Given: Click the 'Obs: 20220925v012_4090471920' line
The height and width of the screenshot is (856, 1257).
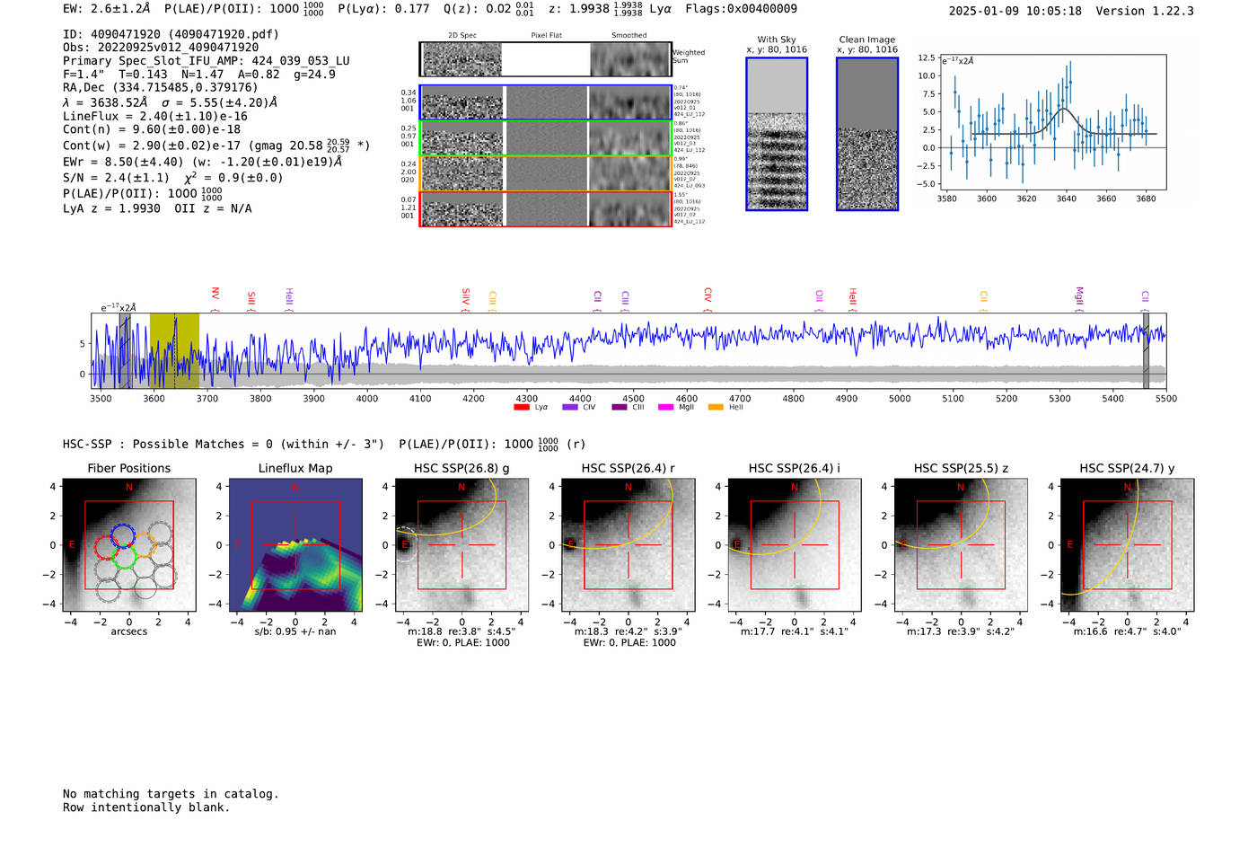Looking at the screenshot, I should click(161, 48).
